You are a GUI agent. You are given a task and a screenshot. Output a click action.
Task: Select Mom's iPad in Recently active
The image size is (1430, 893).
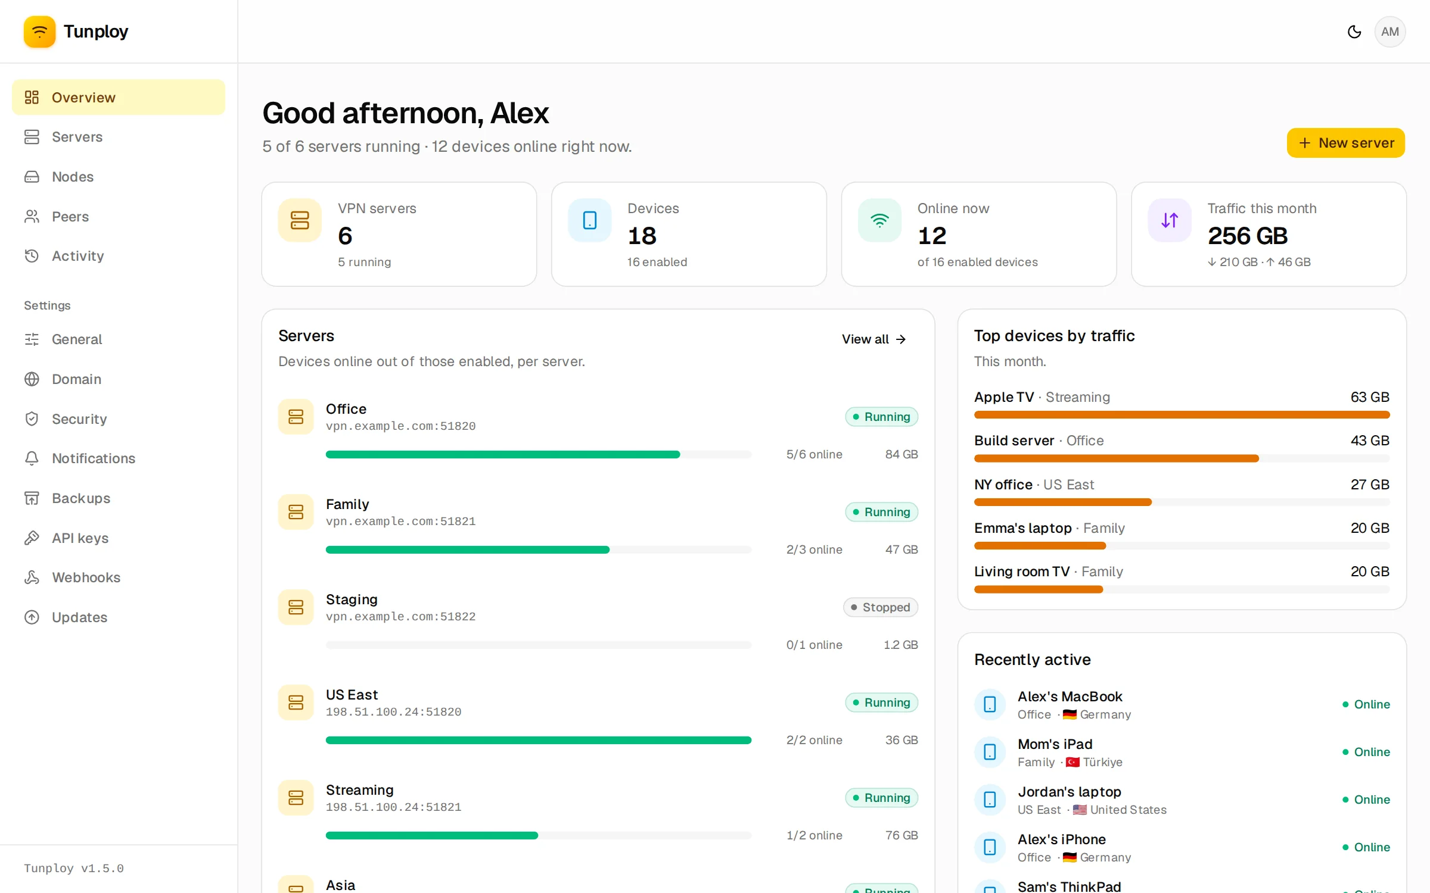click(1182, 752)
